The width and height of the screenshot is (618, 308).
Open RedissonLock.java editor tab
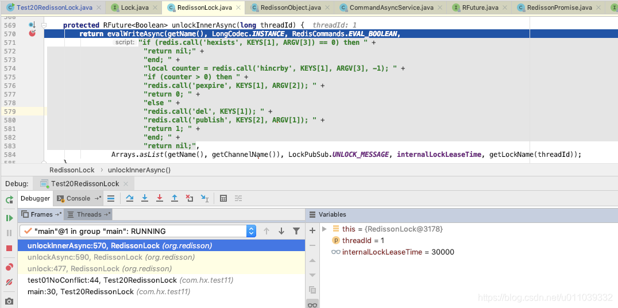[204, 7]
